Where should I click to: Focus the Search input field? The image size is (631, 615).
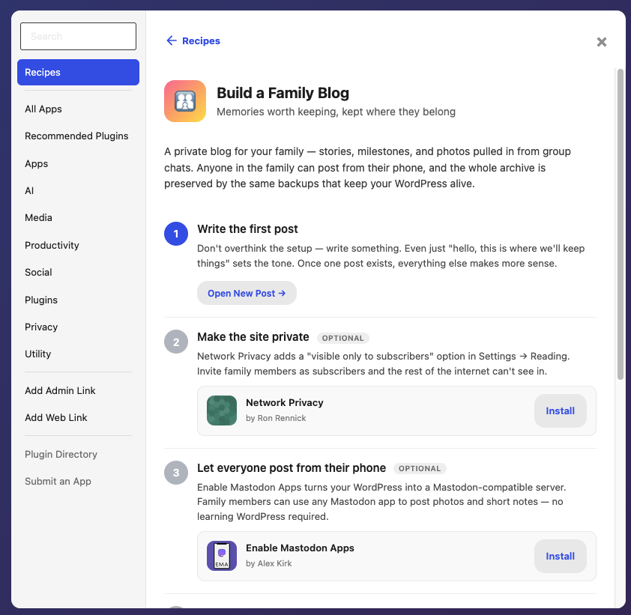point(78,36)
